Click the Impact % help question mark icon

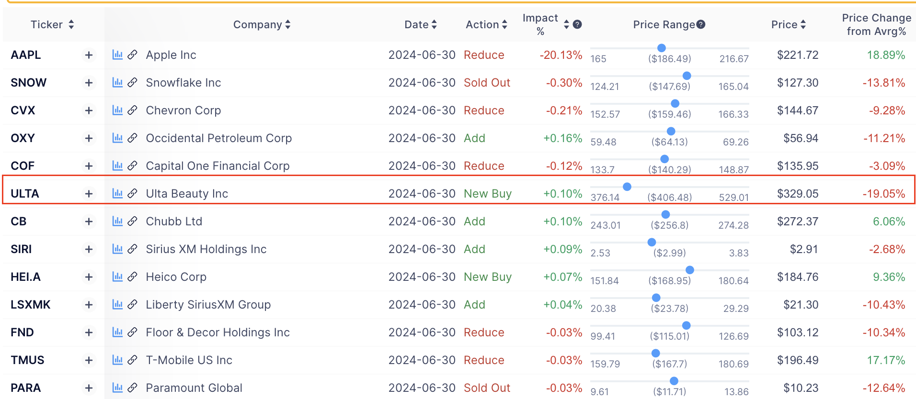(577, 24)
